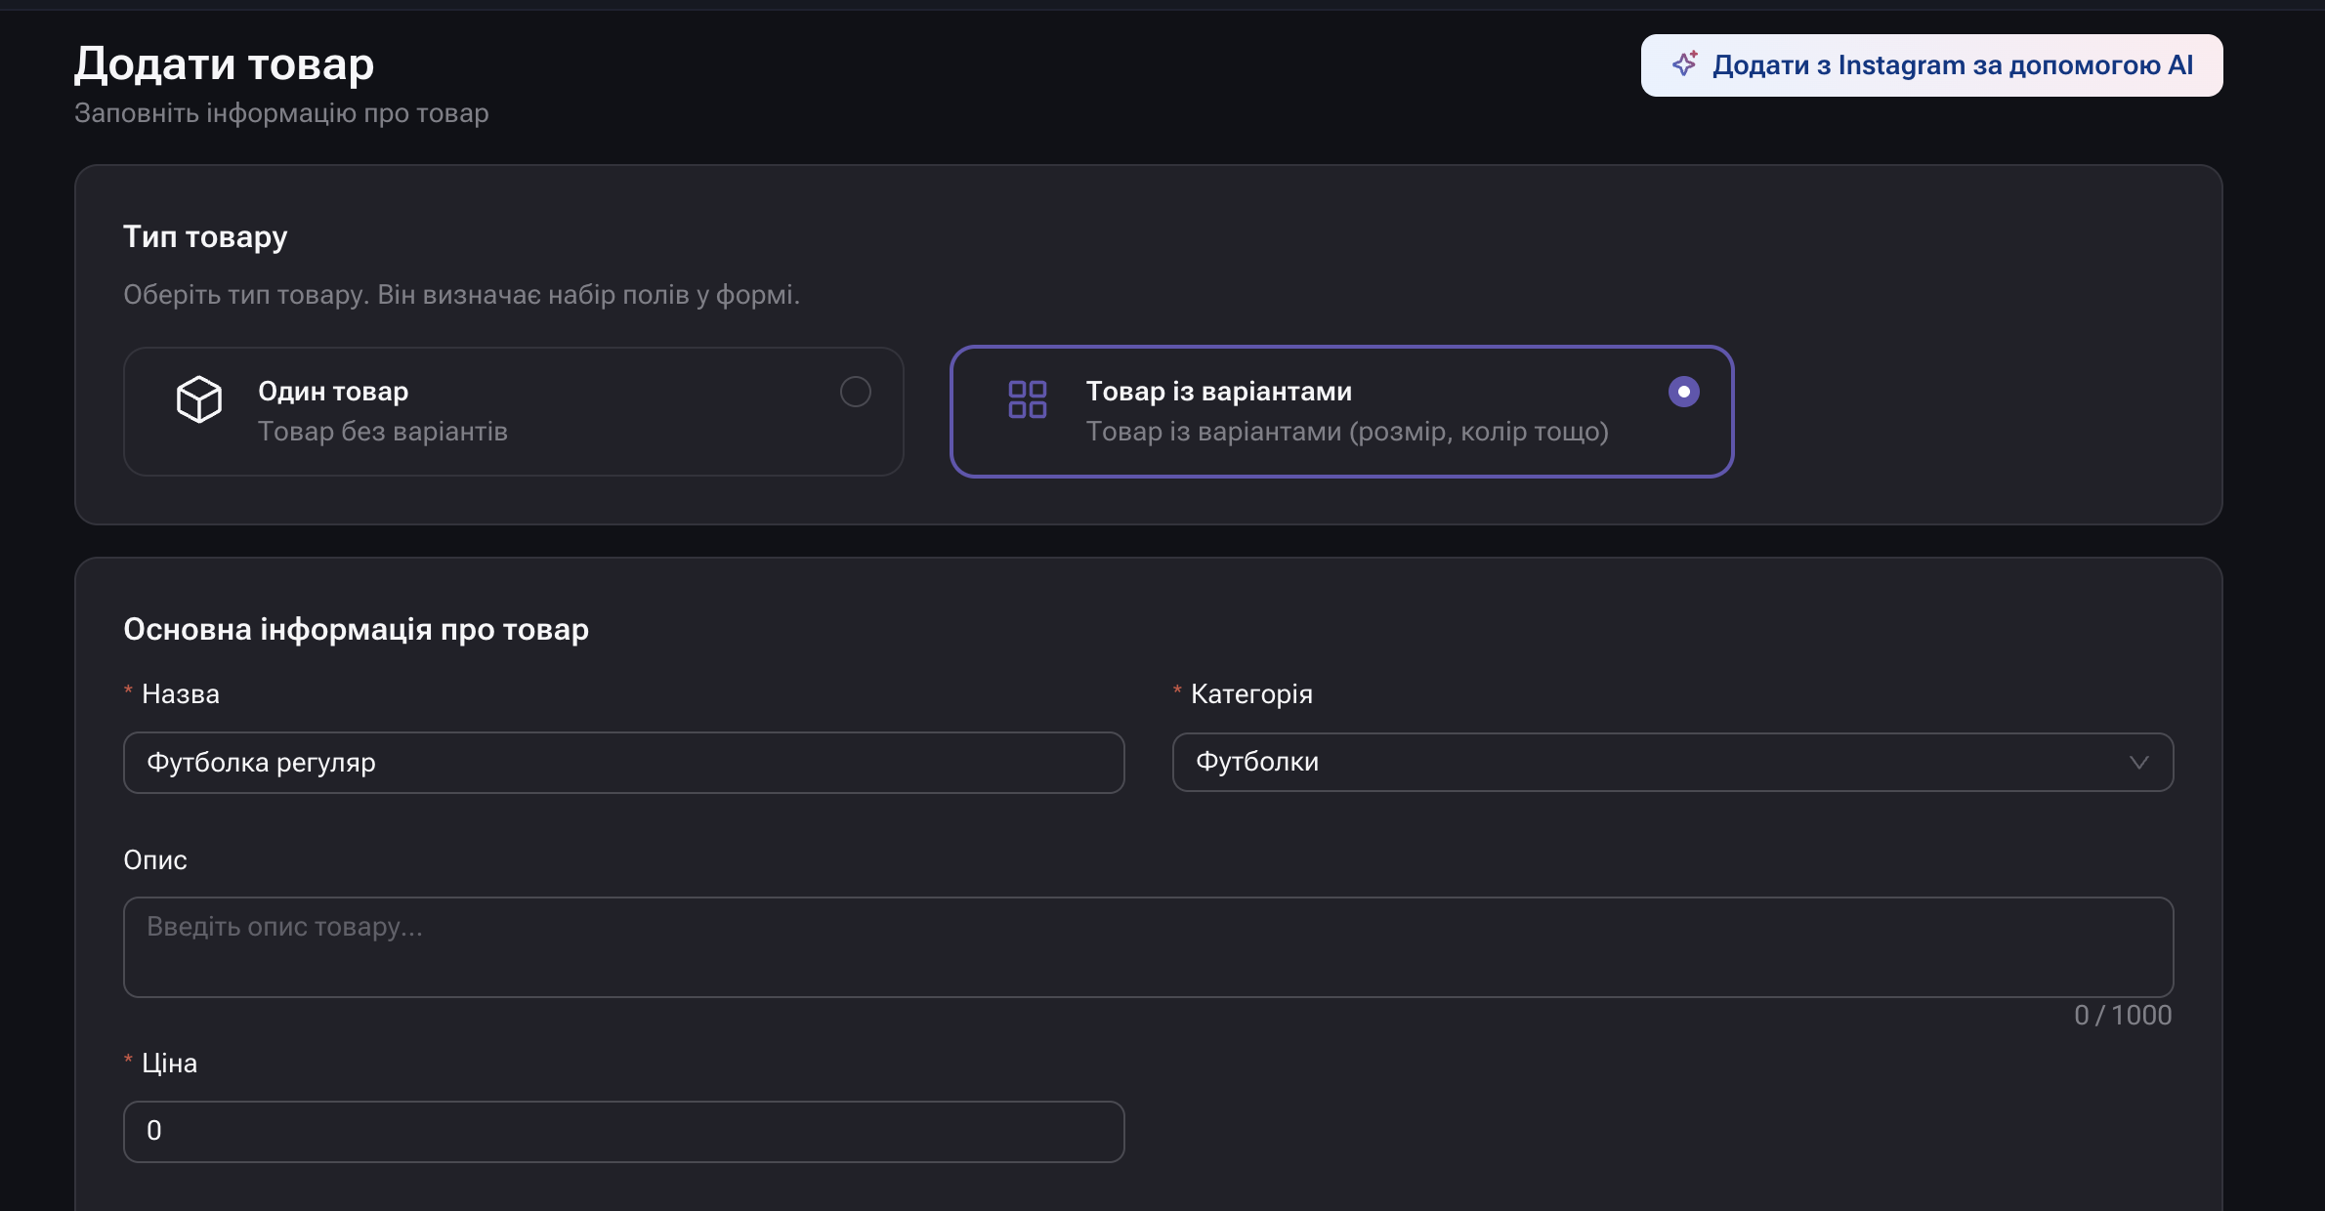This screenshot has width=2325, height=1211.
Task: Click the cube icon for Один товар
Action: tap(199, 399)
